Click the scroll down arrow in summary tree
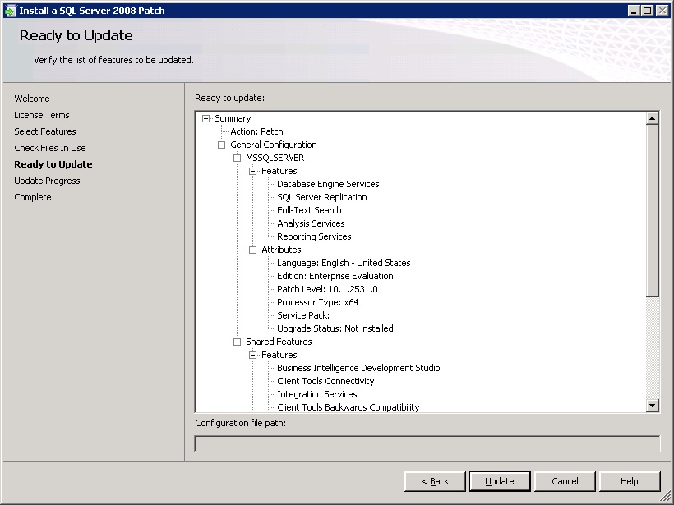The image size is (674, 505). (x=652, y=405)
